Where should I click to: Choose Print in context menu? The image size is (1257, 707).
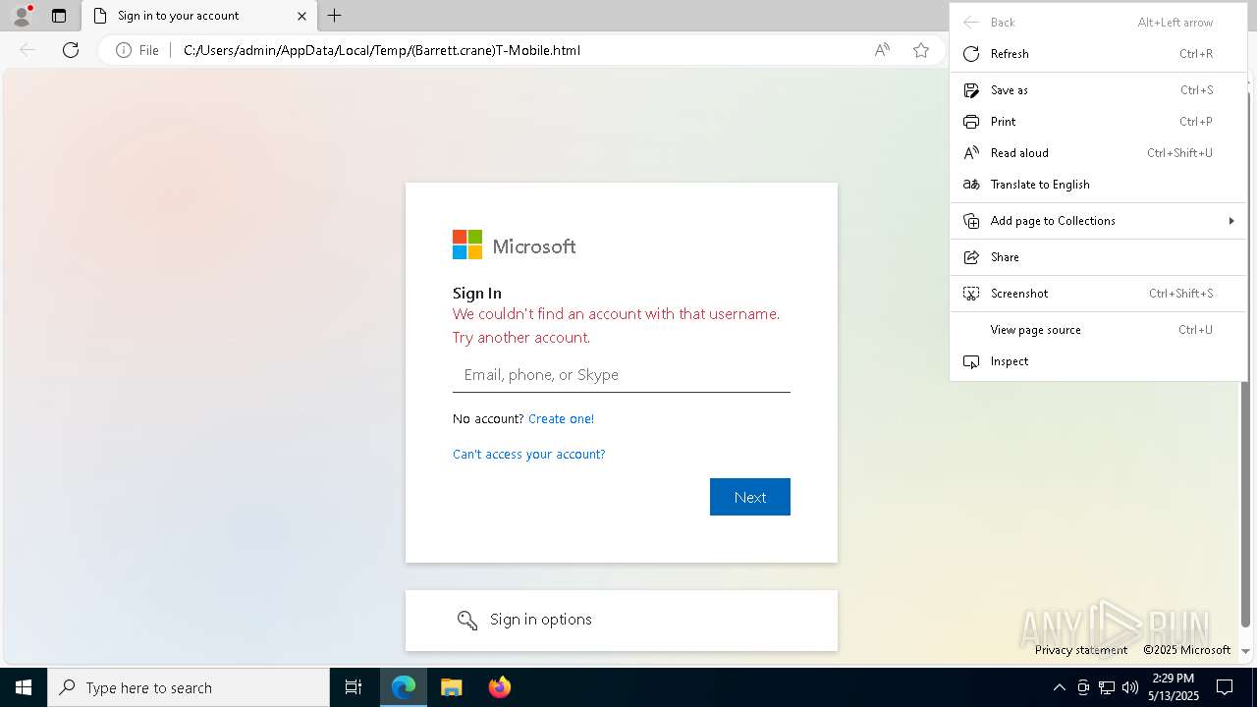(1098, 122)
